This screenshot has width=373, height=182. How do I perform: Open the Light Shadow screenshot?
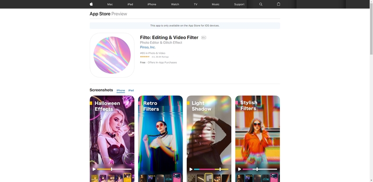coord(209,139)
